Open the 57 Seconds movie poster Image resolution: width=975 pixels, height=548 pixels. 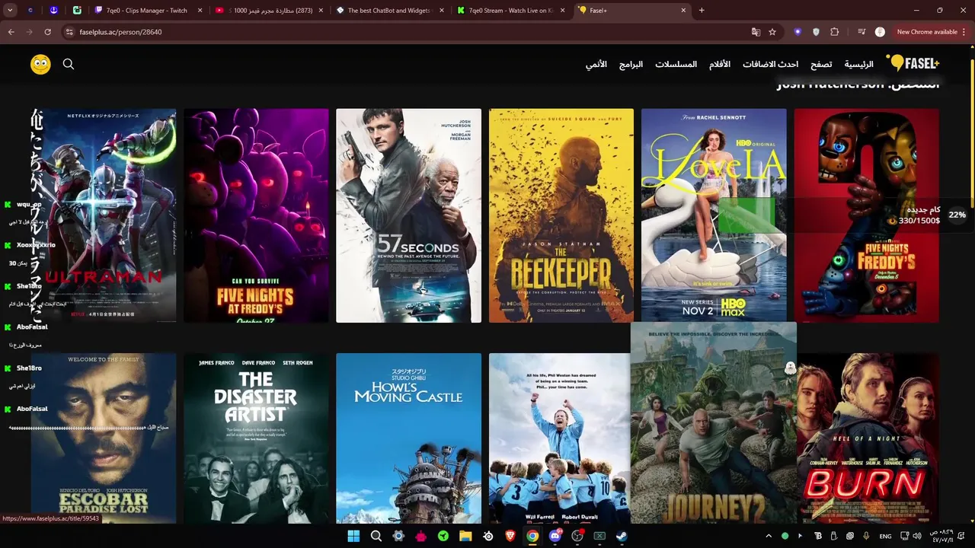tap(408, 215)
